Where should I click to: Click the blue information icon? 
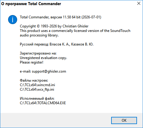13,20
